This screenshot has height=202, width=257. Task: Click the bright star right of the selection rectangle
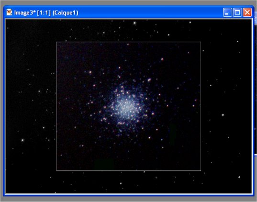(223, 115)
